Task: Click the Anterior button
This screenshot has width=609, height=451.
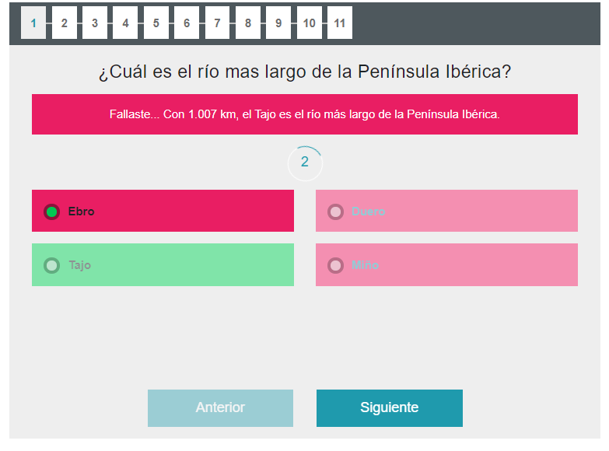Action: (x=220, y=408)
